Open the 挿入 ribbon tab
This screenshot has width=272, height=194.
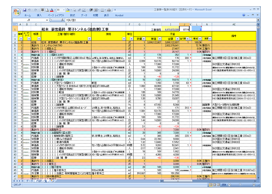click(39, 16)
